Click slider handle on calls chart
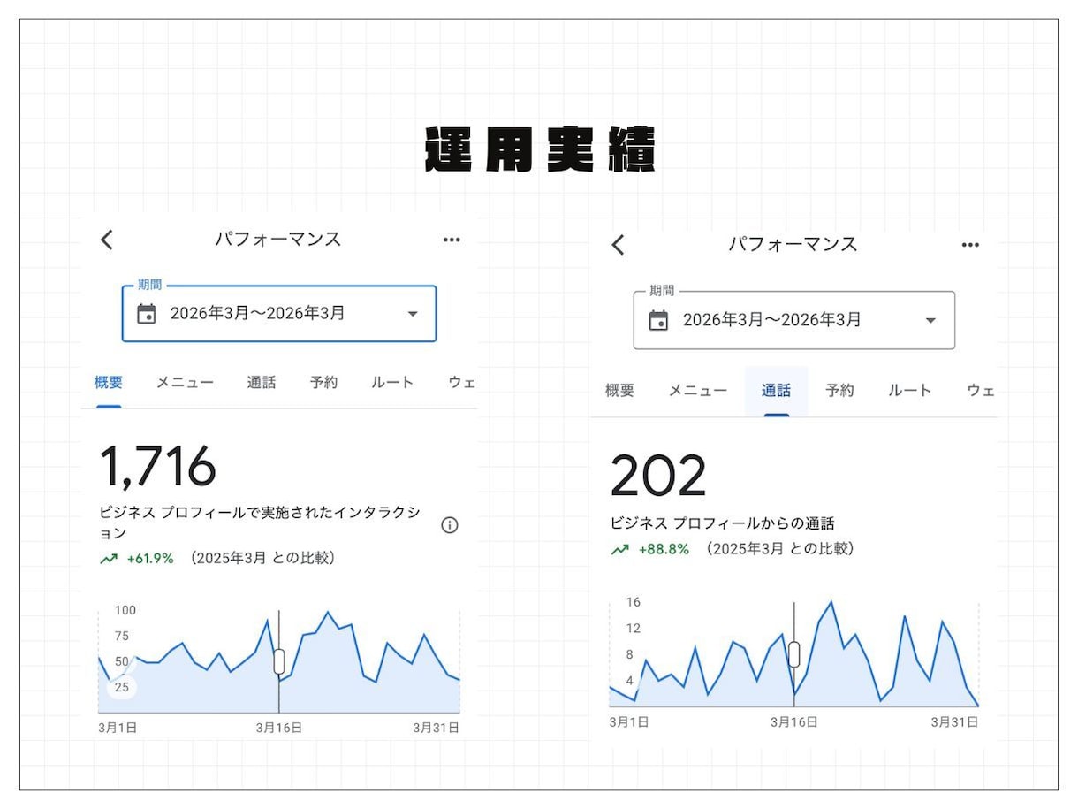The width and height of the screenshot is (1078, 809). (x=793, y=654)
